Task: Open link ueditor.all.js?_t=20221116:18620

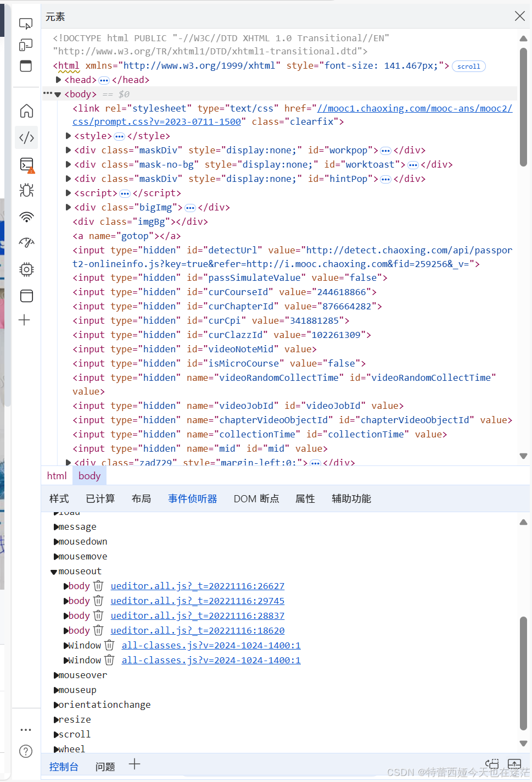Action: click(x=198, y=630)
